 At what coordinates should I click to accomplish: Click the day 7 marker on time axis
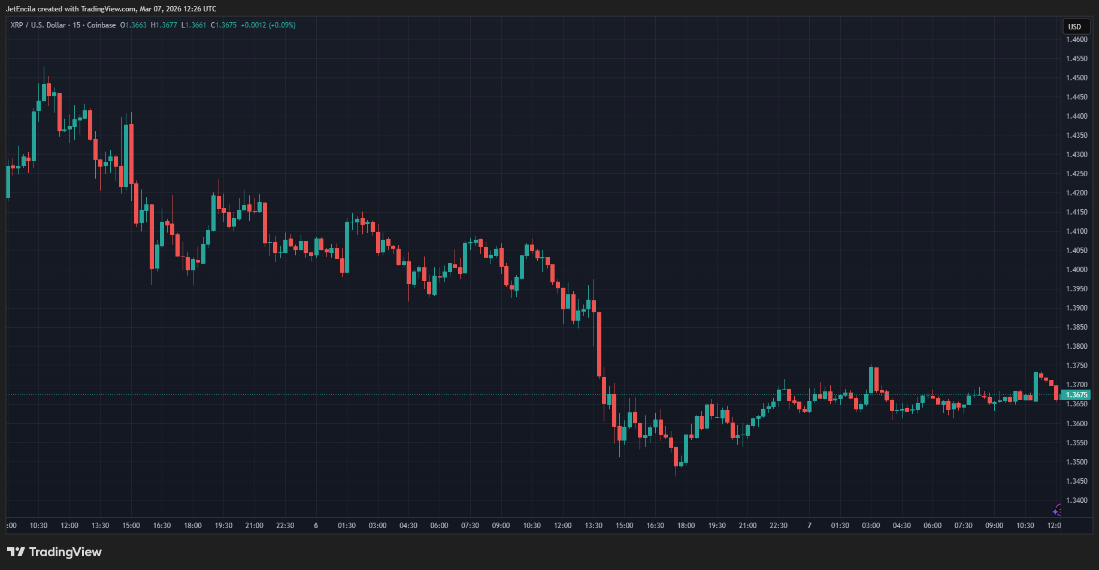809,526
